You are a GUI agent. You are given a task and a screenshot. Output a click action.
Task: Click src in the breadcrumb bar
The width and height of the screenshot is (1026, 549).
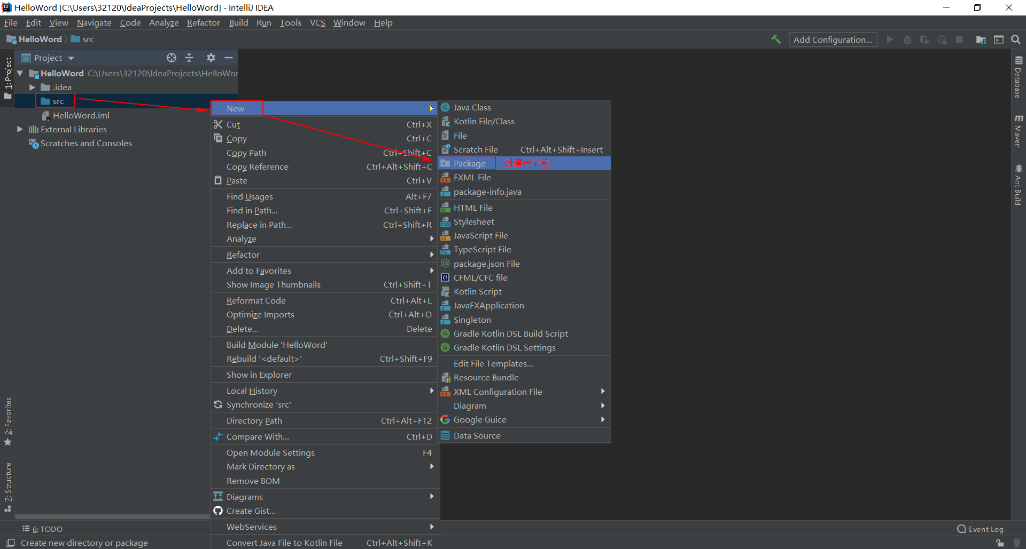coord(82,39)
